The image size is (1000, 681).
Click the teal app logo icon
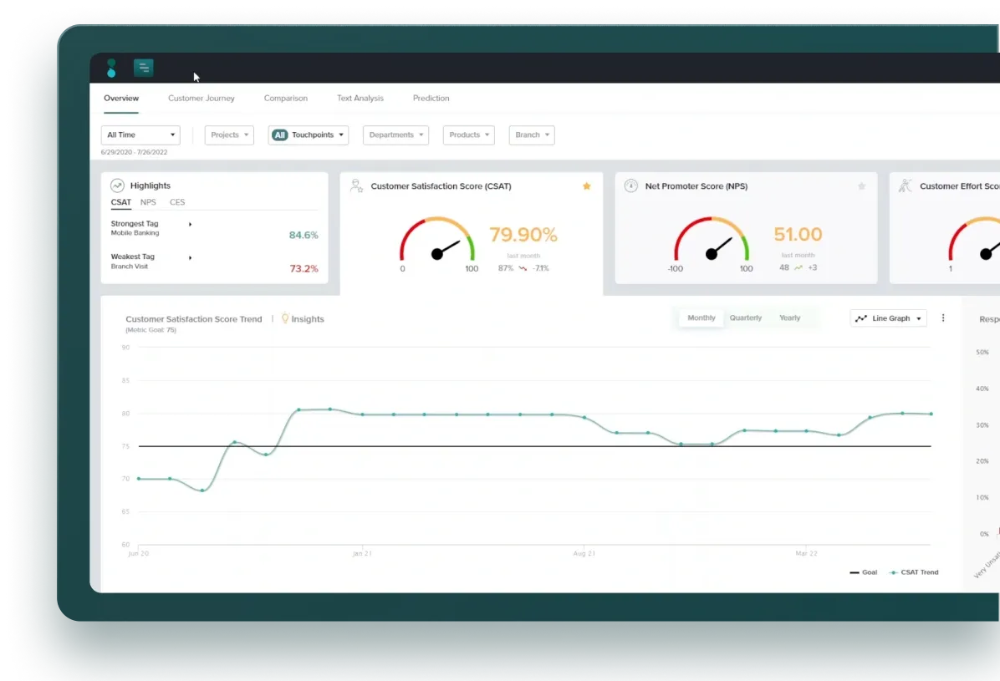point(111,69)
